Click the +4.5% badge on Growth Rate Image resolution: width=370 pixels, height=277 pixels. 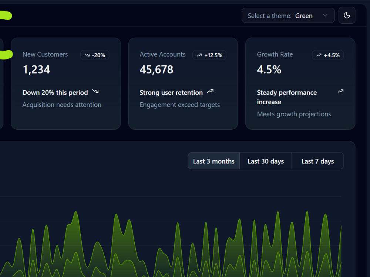(328, 55)
